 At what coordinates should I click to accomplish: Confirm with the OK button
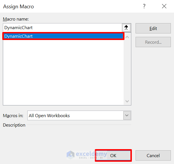point(113,155)
